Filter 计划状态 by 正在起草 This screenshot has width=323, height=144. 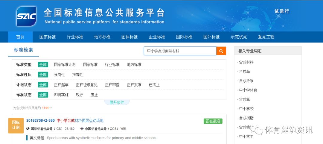coord(61,85)
